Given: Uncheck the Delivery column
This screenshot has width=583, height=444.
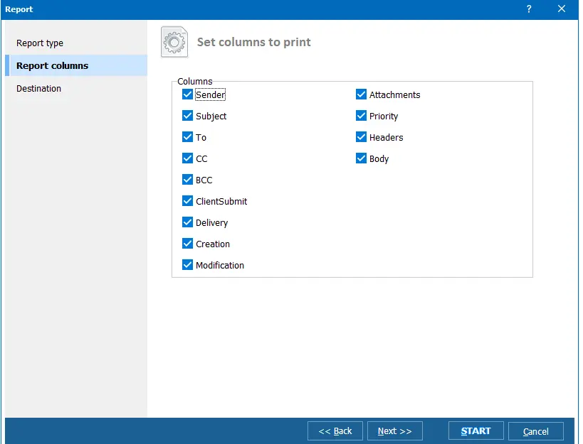Looking at the screenshot, I should point(188,222).
